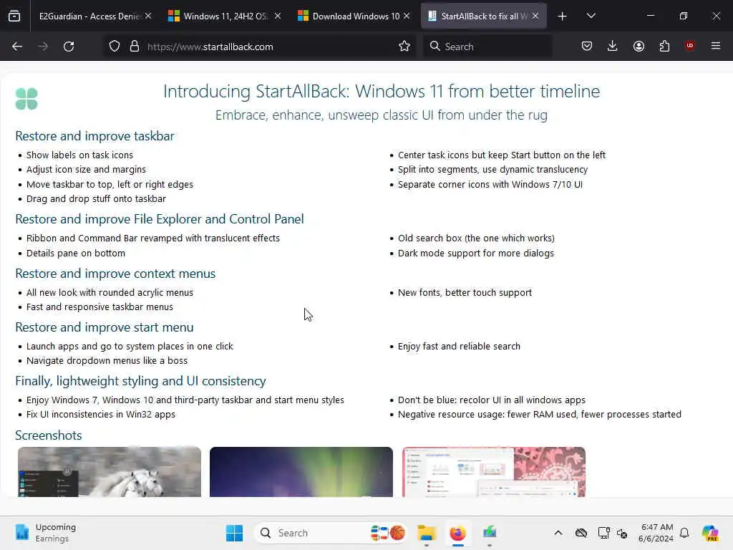Bookmark this page with the star
Screen dimensions: 733x550
tap(404, 47)
